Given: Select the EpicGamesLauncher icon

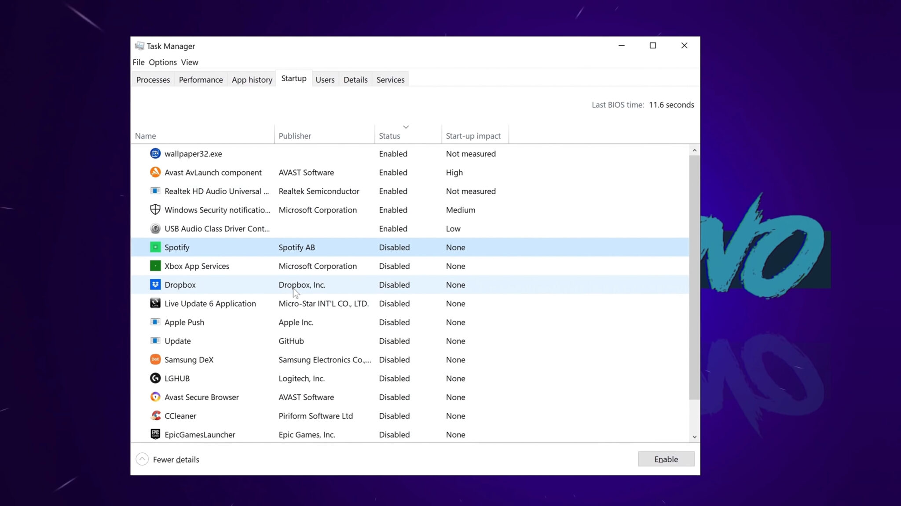Looking at the screenshot, I should point(155,434).
